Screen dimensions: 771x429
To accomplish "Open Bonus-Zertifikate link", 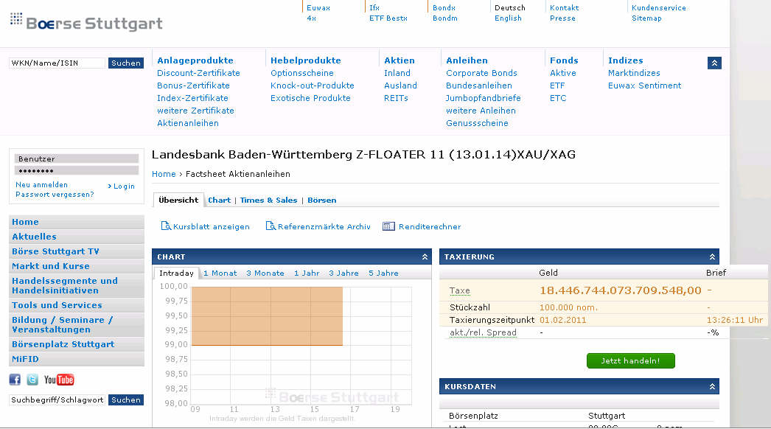I will tap(193, 86).
